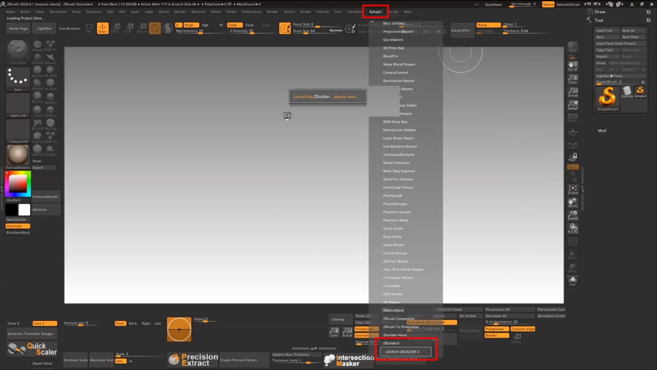
Task: Click the Scroll hand icon
Action: (x=573, y=66)
